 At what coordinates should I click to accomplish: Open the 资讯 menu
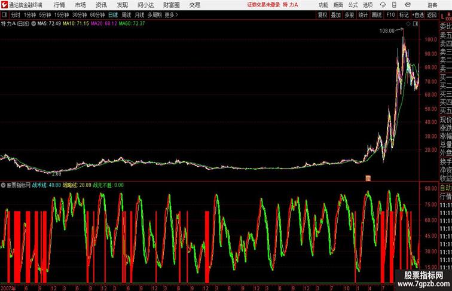click(101, 5)
